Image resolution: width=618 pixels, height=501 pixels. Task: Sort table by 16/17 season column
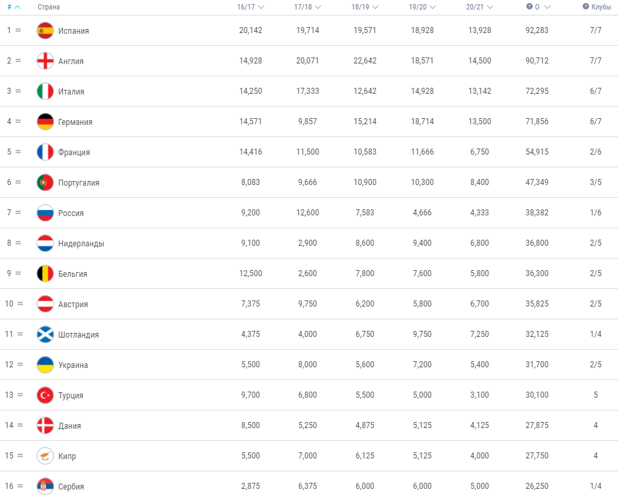pyautogui.click(x=250, y=7)
